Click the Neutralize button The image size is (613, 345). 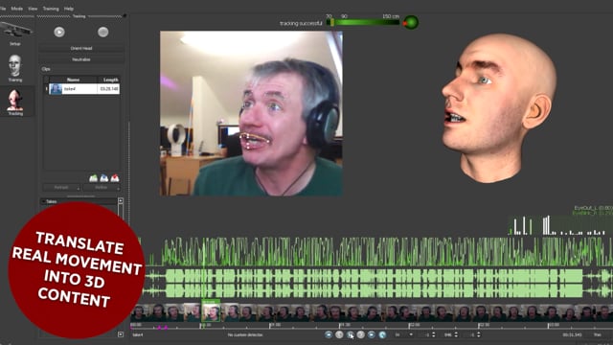81,59
